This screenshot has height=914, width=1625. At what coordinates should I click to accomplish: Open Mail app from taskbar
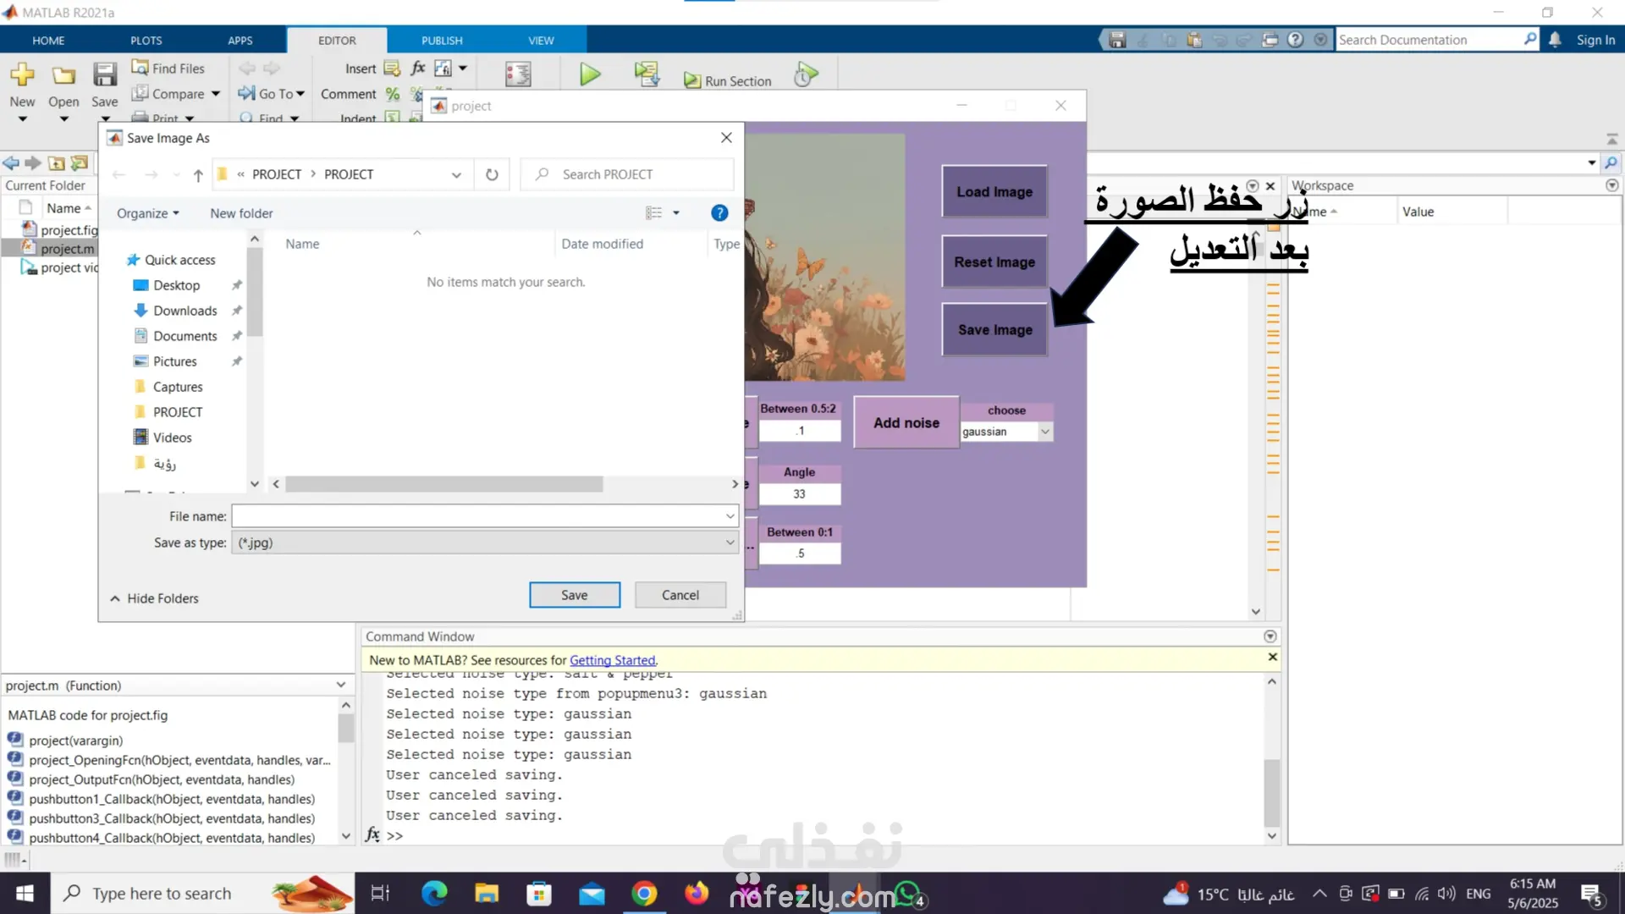click(592, 894)
